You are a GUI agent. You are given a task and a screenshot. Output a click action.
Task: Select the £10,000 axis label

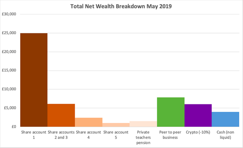[x=9, y=89]
